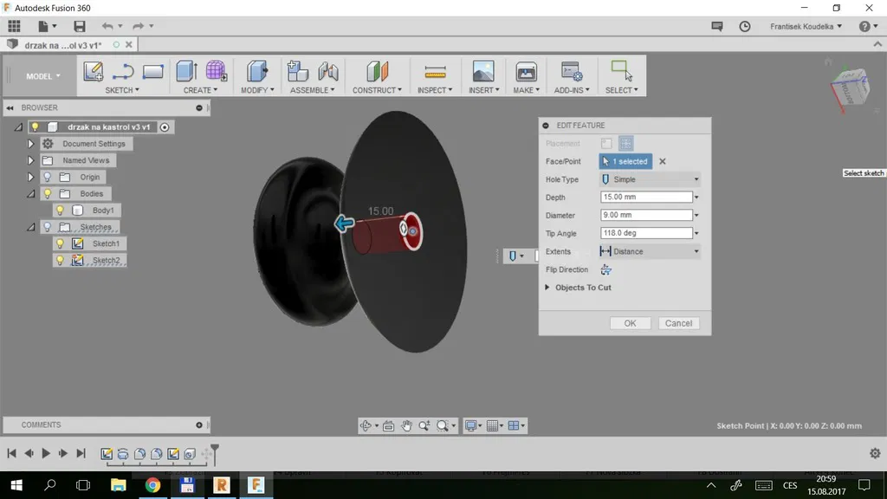
Task: Toggle visibility bulb of Body1
Action: (60, 211)
